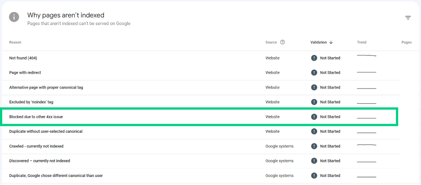Viewport: 421px width, 185px height.
Task: Click the Not Started icon for Excluded by 'noindex' tag
Action: (x=314, y=102)
